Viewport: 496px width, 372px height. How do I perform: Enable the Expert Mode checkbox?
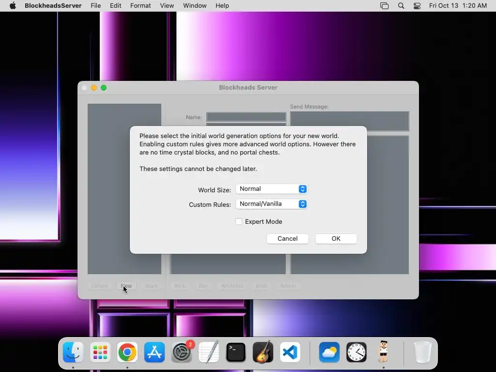coord(239,221)
